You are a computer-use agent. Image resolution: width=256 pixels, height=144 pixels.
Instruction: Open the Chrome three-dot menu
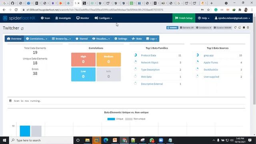252,10
